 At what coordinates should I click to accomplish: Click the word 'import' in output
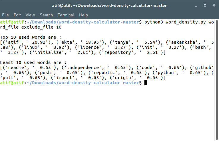pos(64,78)
